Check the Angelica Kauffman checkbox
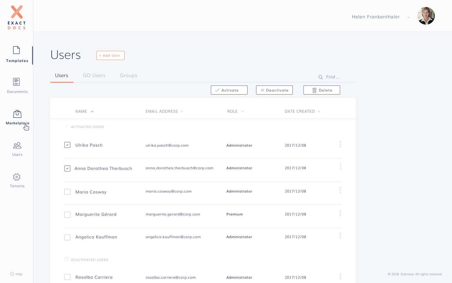This screenshot has height=283, width=452. (x=67, y=237)
